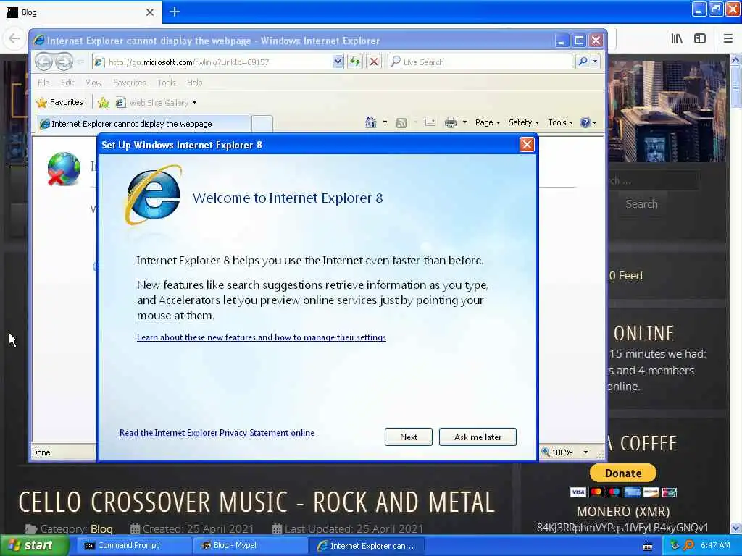Screen dimensions: 742x556
Task: Click the Home icon in command bar
Action: click(x=370, y=122)
